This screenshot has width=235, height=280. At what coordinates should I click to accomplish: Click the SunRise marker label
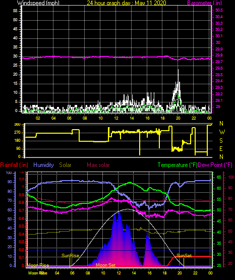click(x=70, y=256)
